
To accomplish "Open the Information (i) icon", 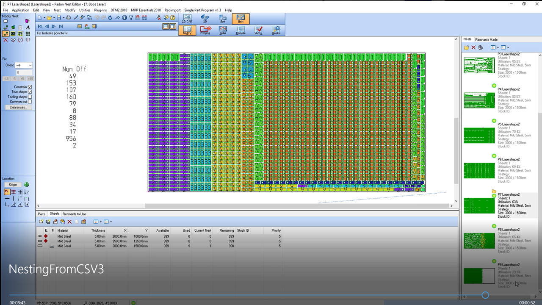I will pyautogui.click(x=124, y=18).
